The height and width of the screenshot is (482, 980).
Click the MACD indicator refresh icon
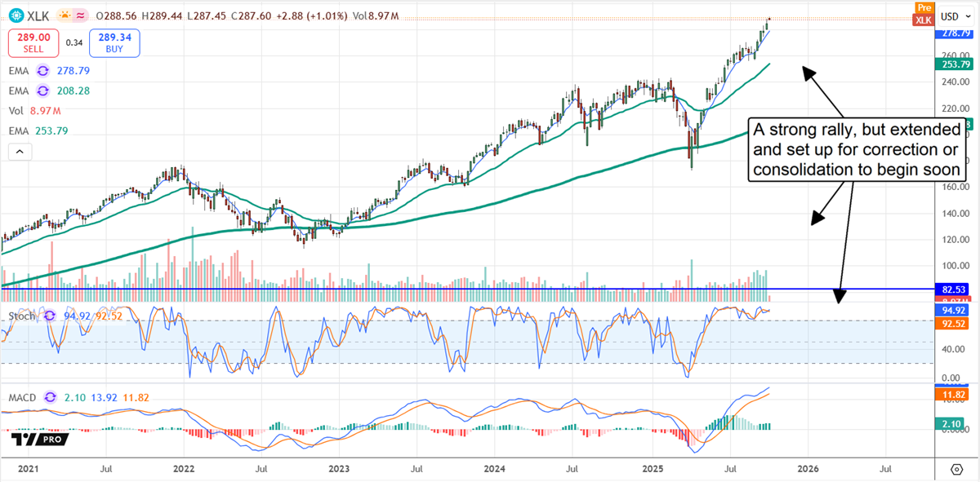[x=49, y=397]
